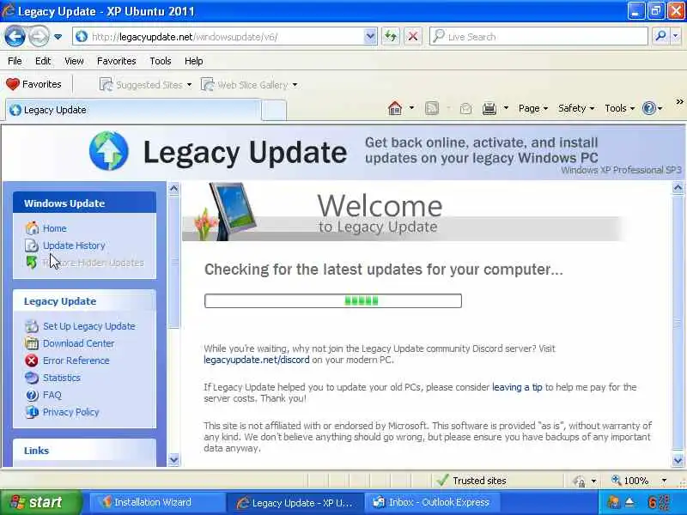Click the Home page house icon

tap(395, 108)
